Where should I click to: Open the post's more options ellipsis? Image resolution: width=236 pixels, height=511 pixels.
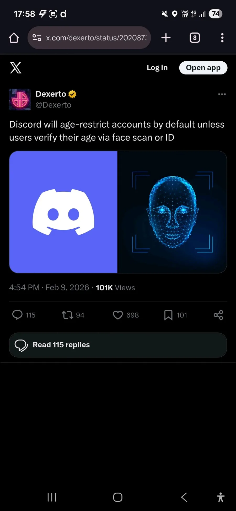pos(222,94)
